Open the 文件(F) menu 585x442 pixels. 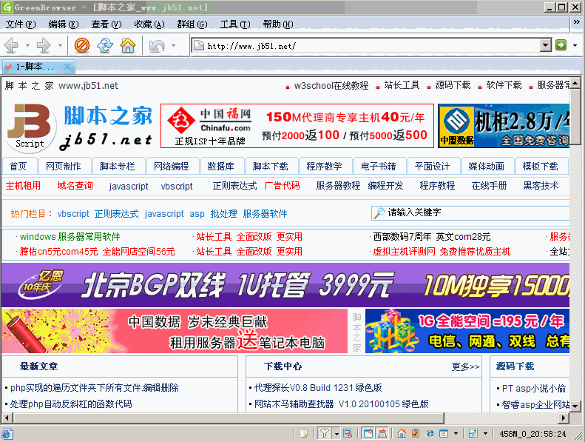pyautogui.click(x=21, y=24)
